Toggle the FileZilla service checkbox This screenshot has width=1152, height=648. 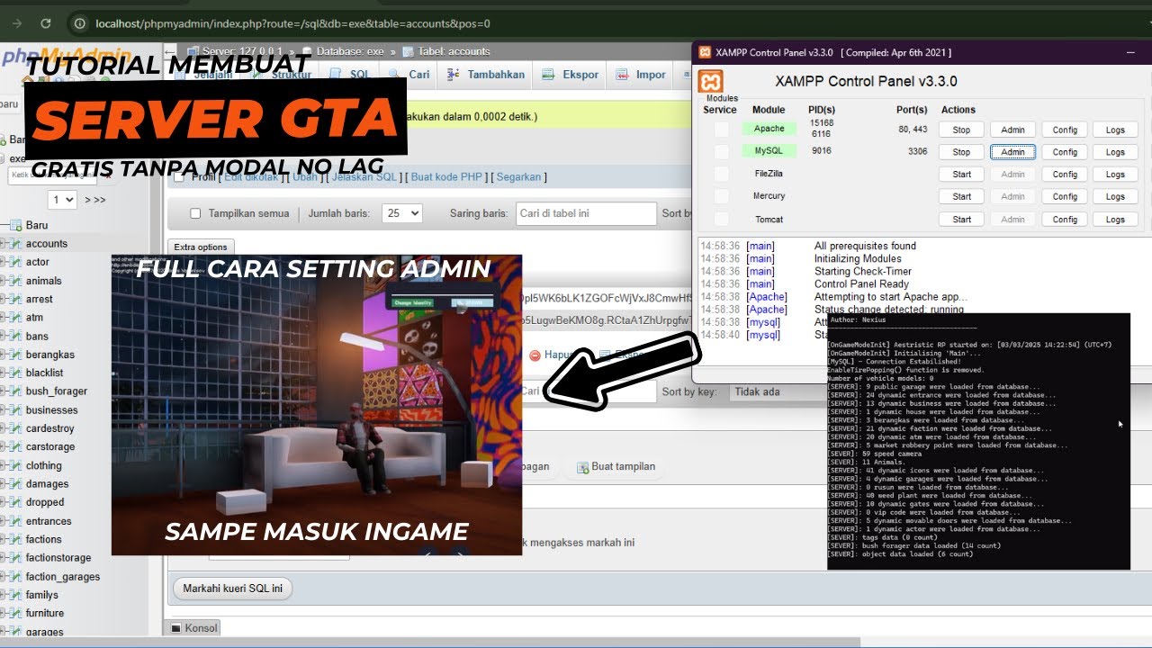(721, 174)
